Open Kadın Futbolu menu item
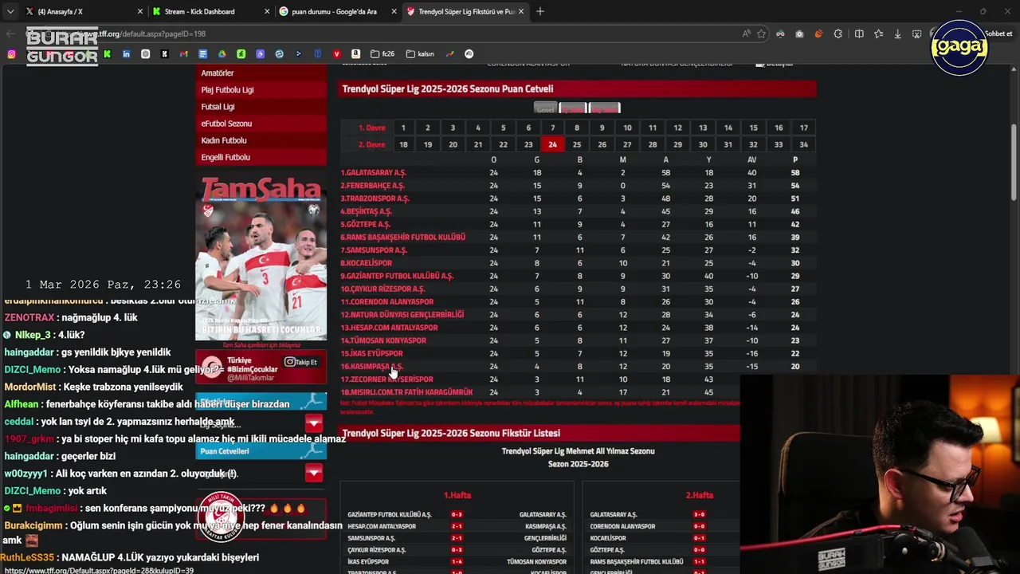Viewport: 1020px width, 574px height. coord(261,140)
